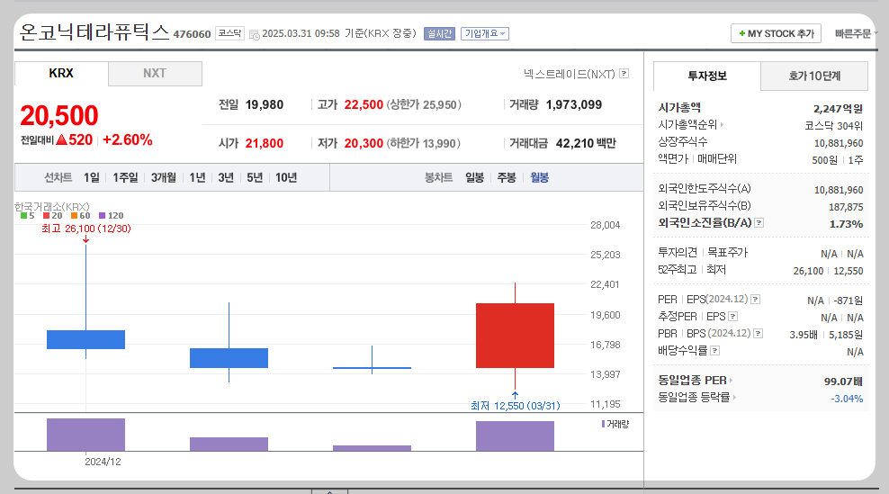This screenshot has height=494, width=889.
Task: Show the 일봉 daily candle chart
Action: (474, 178)
